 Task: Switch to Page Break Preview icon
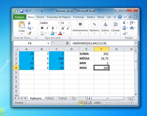pyautogui.click(x=90, y=103)
